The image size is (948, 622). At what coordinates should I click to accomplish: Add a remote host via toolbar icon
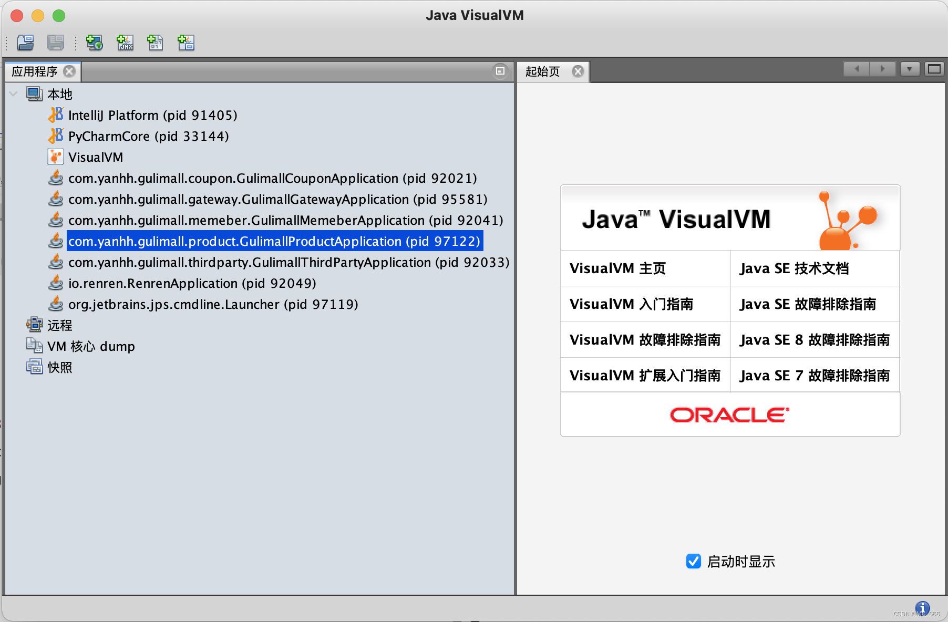[95, 43]
